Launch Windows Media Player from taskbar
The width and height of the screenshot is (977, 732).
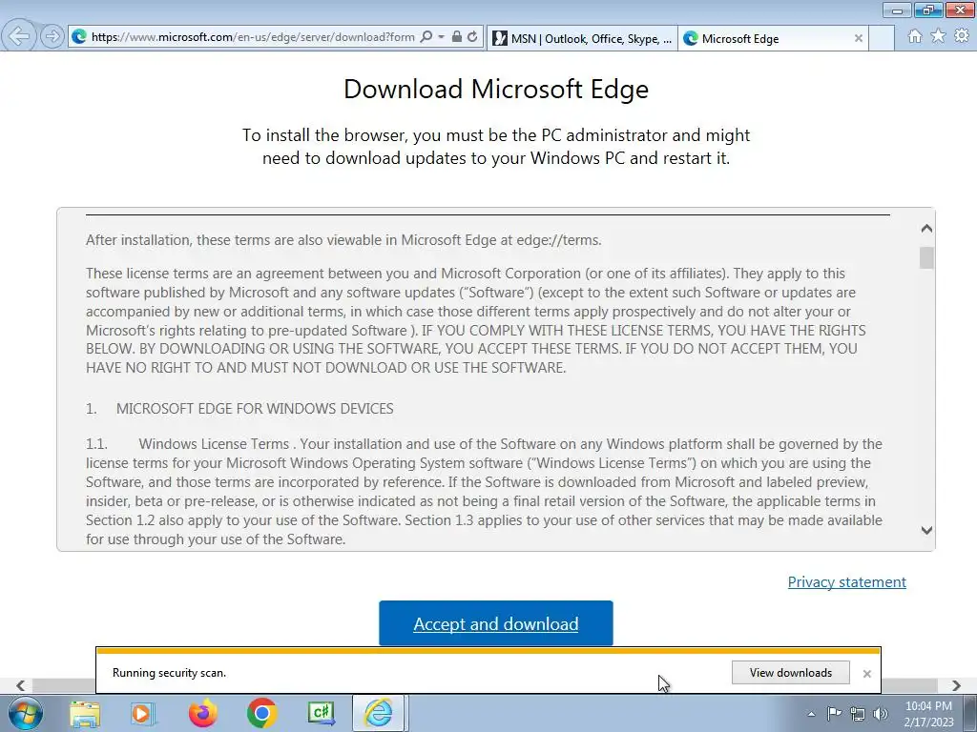143,713
